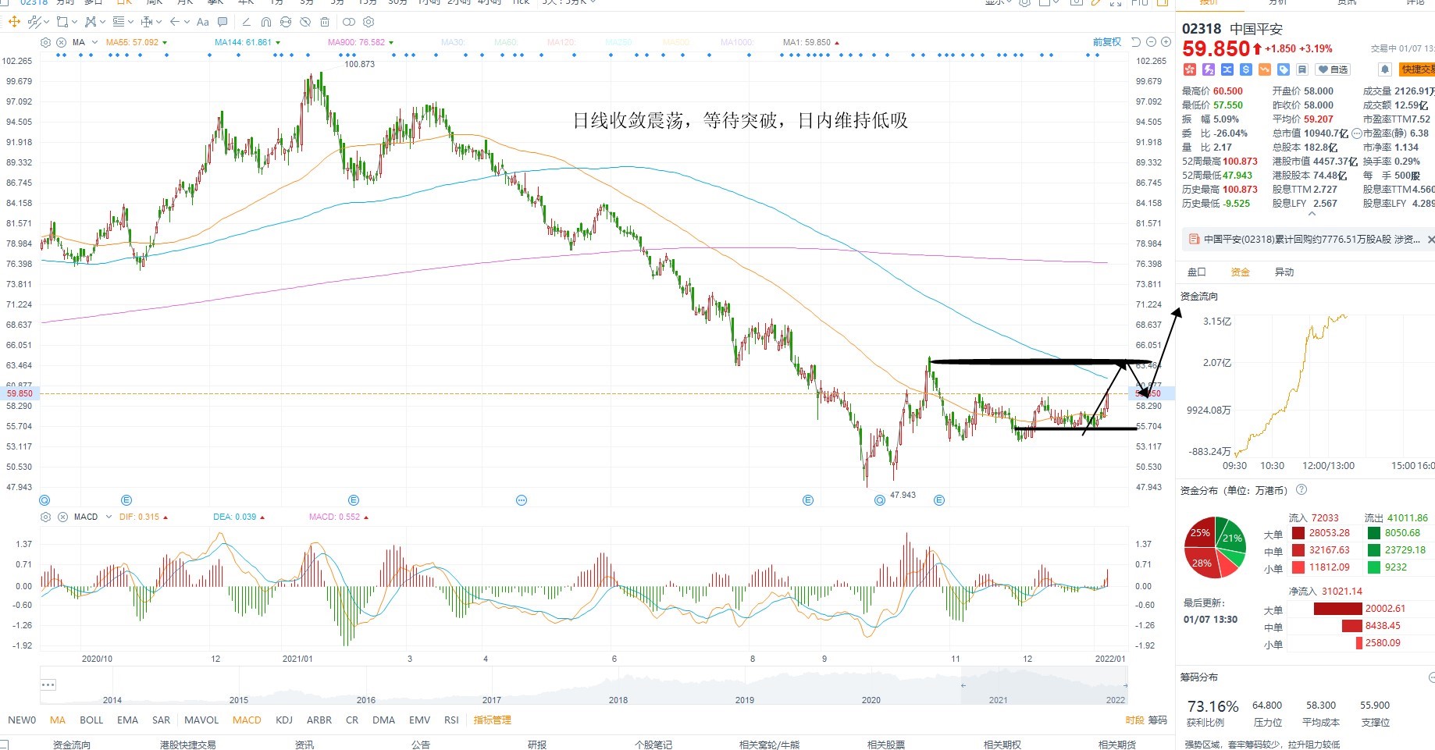Switch to the 盘口 tab

coord(1196,272)
